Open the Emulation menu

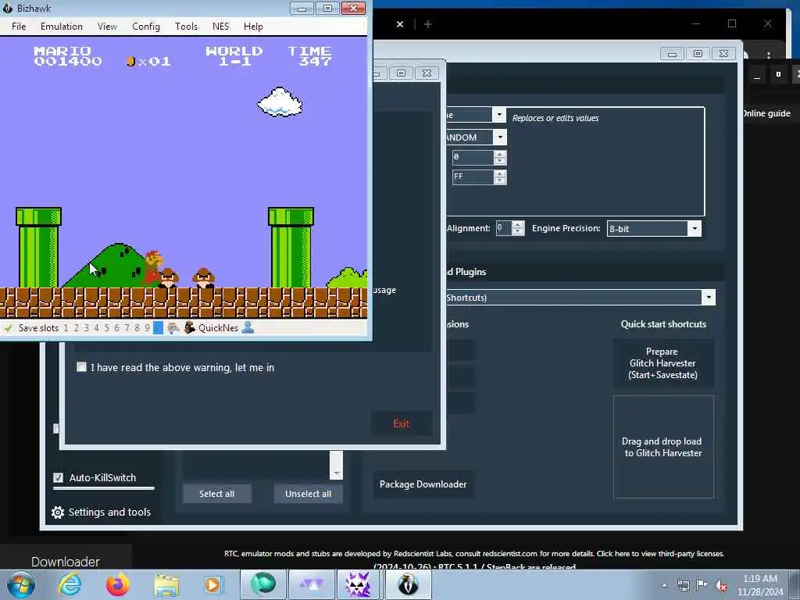coord(62,26)
